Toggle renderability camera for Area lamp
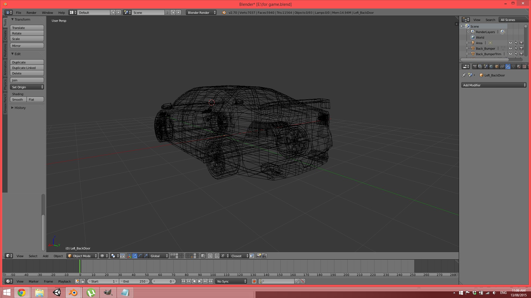The image size is (531, 298). tap(521, 43)
